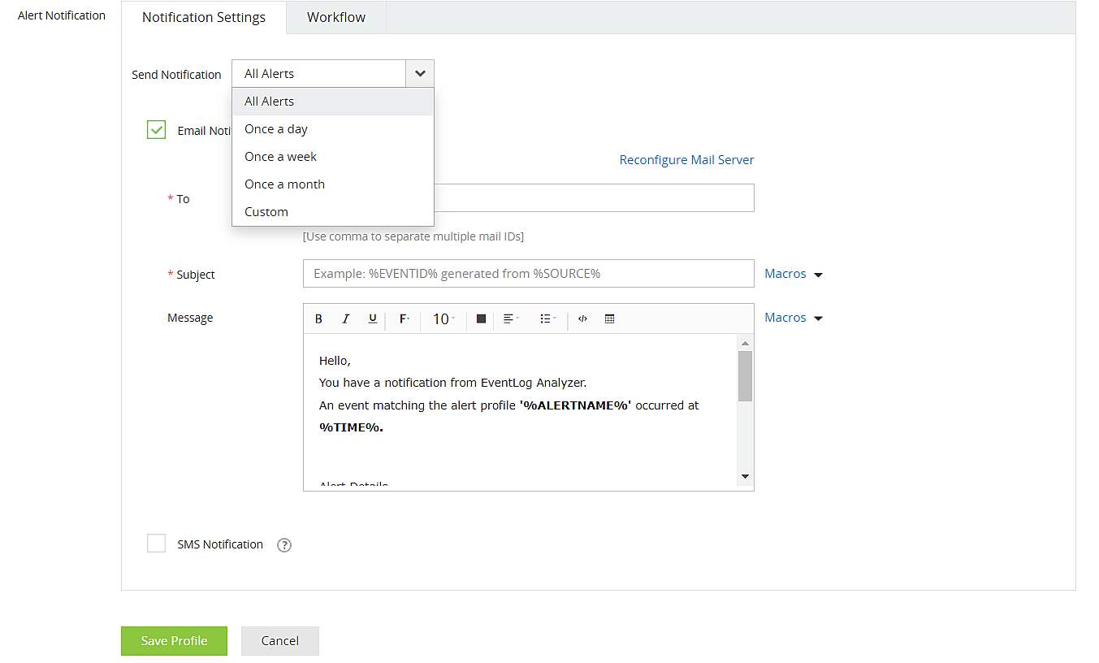The height and width of the screenshot is (663, 1099).
Task: Apply bold formatting in the message editor
Action: click(318, 318)
